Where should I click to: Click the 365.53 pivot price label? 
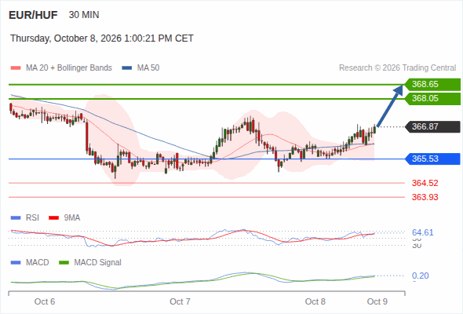pos(432,159)
